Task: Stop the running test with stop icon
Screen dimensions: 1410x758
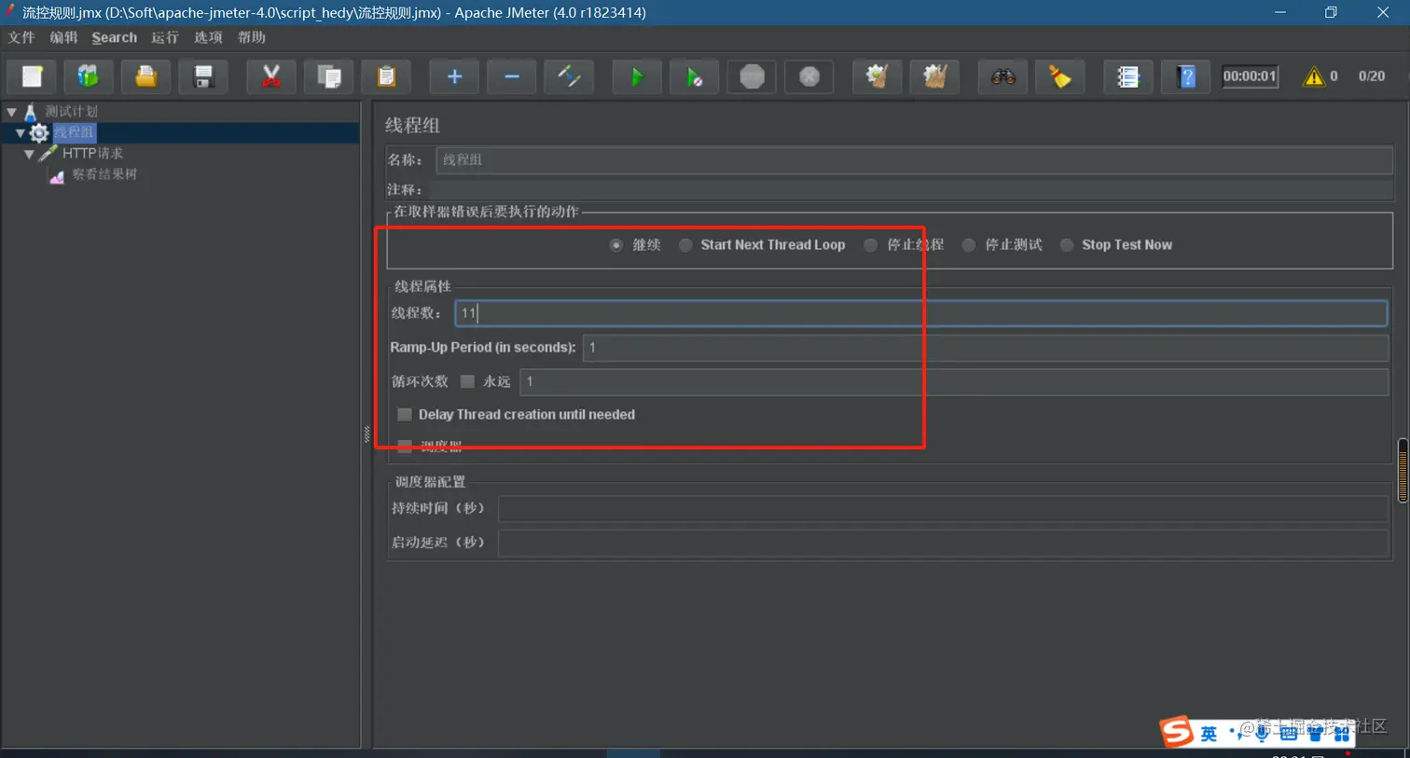Action: click(x=752, y=76)
